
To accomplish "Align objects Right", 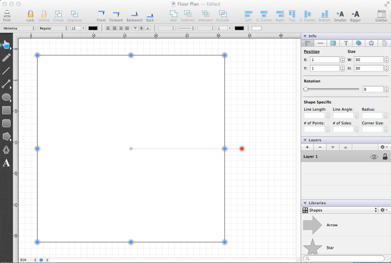I will pos(280,16).
